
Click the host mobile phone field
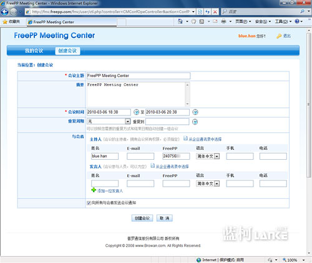click(x=240, y=156)
